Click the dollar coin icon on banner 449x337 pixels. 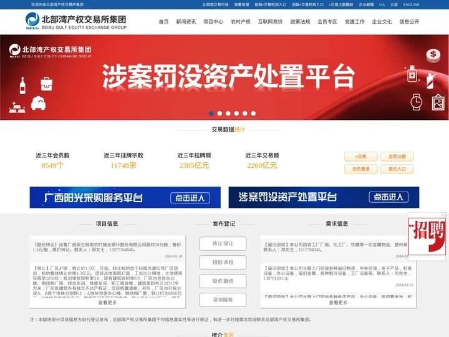pos(433,56)
